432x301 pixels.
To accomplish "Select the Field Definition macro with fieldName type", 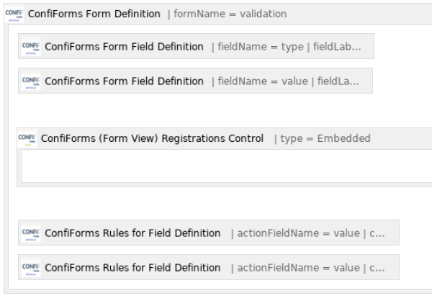I will pyautogui.click(x=196, y=46).
